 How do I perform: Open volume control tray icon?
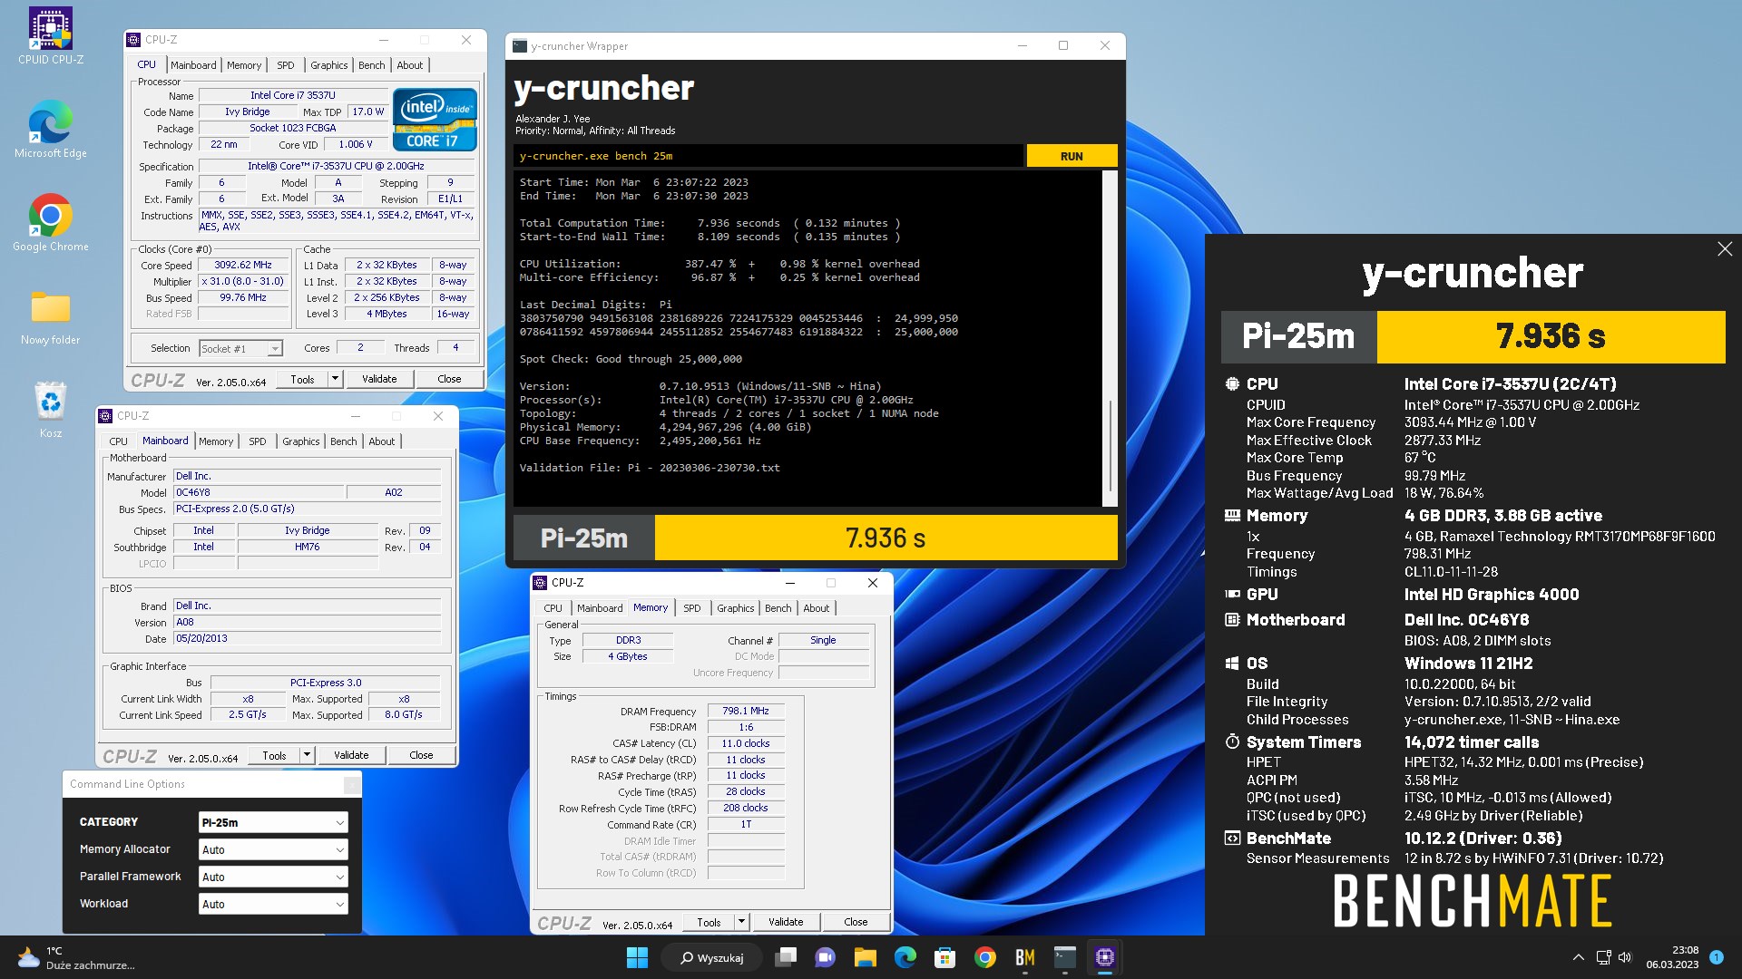click(1624, 957)
